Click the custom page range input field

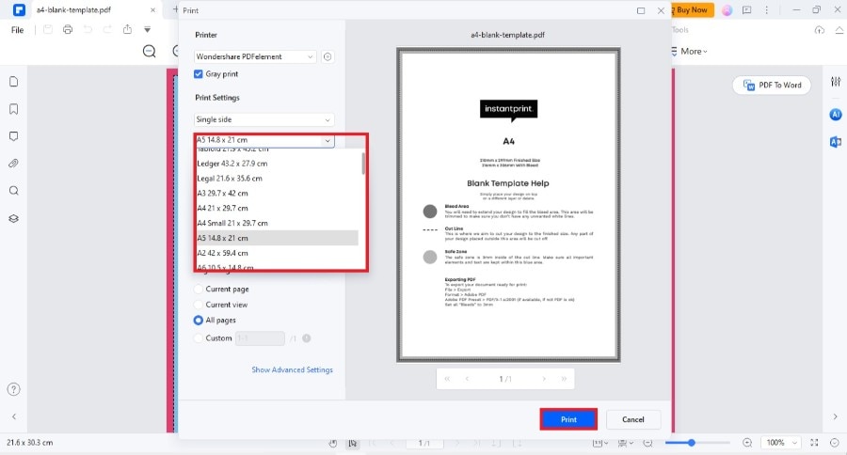(260, 338)
